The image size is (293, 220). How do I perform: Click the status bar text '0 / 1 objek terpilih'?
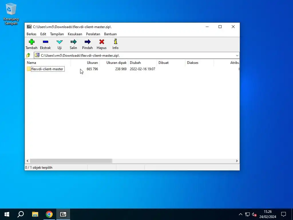pyautogui.click(x=39, y=168)
